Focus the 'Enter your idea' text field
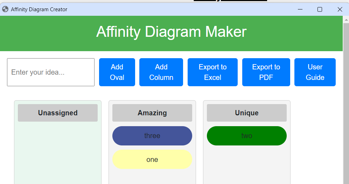Image resolution: width=349 pixels, height=184 pixels. (51, 72)
